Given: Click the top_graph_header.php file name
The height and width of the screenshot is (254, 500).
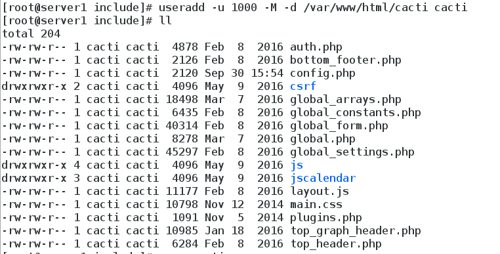Looking at the screenshot, I should (355, 231).
